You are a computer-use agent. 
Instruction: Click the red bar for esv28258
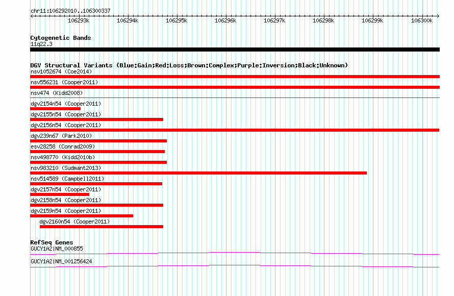click(x=97, y=152)
